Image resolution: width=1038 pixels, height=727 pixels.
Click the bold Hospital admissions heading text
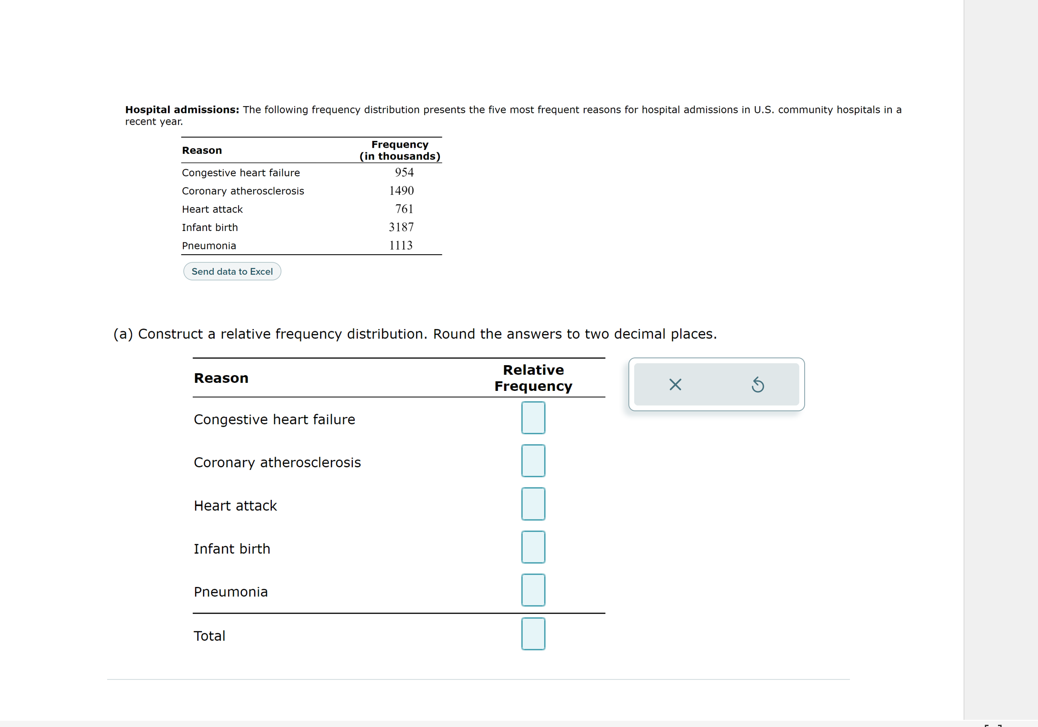point(182,110)
